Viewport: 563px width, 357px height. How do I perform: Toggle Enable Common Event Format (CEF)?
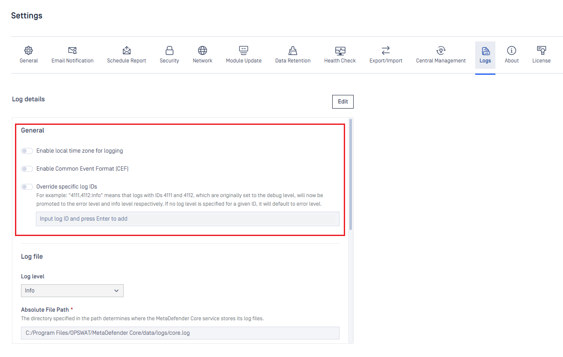[x=27, y=169]
